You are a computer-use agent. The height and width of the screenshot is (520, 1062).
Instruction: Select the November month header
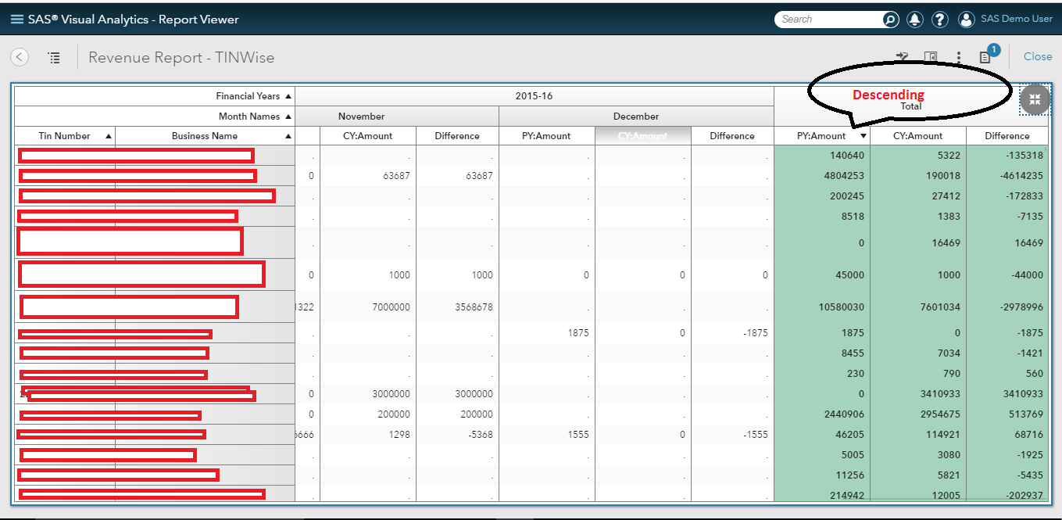coord(361,116)
